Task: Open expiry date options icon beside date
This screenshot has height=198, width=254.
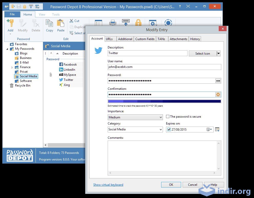Action: pyautogui.click(x=217, y=129)
